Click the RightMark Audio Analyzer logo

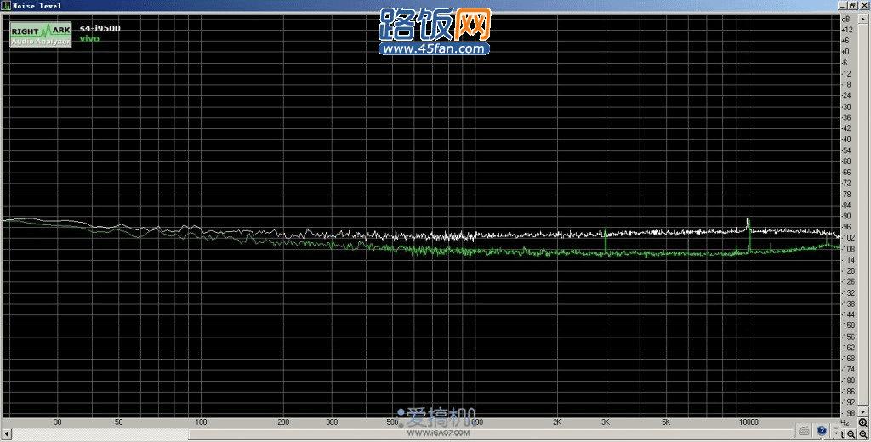point(41,35)
